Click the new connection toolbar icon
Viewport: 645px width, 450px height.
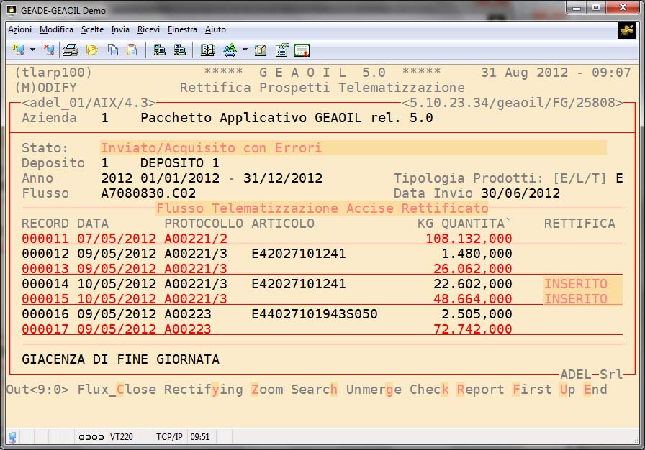coord(17,50)
